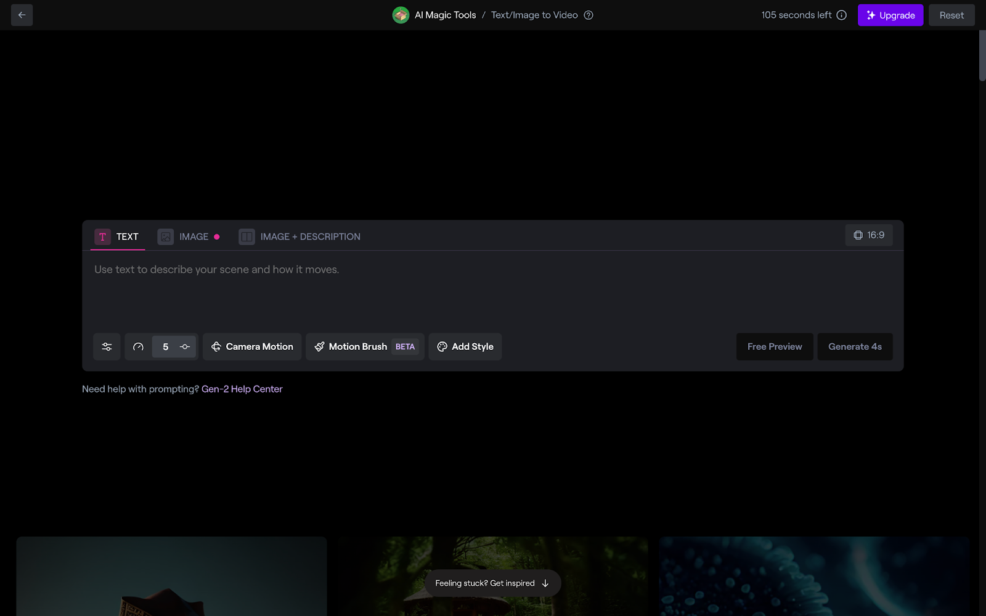
Task: Click the '105 seconds left' text
Action: (x=796, y=15)
